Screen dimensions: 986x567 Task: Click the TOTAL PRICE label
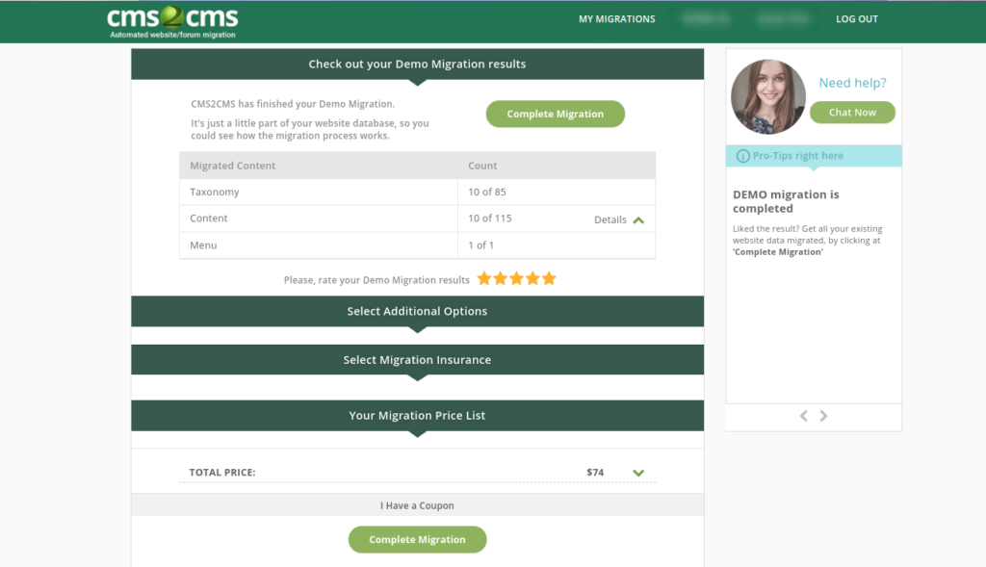click(x=222, y=472)
